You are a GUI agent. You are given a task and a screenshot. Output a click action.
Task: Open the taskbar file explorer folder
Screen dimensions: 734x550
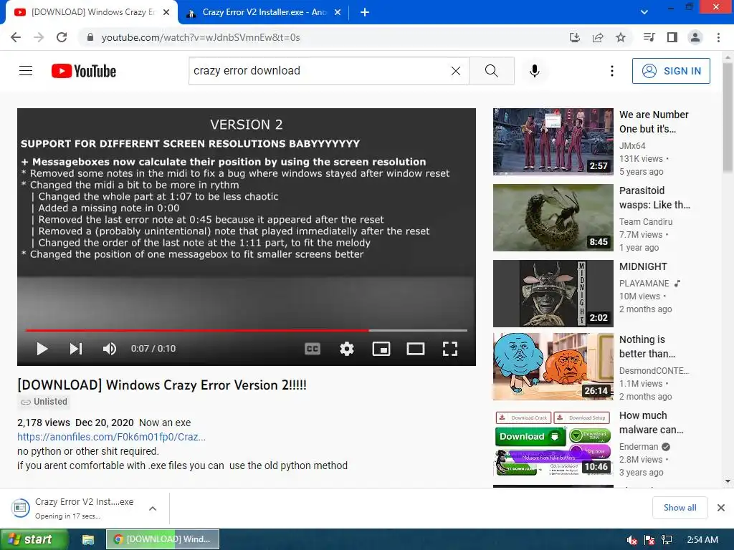click(x=88, y=540)
